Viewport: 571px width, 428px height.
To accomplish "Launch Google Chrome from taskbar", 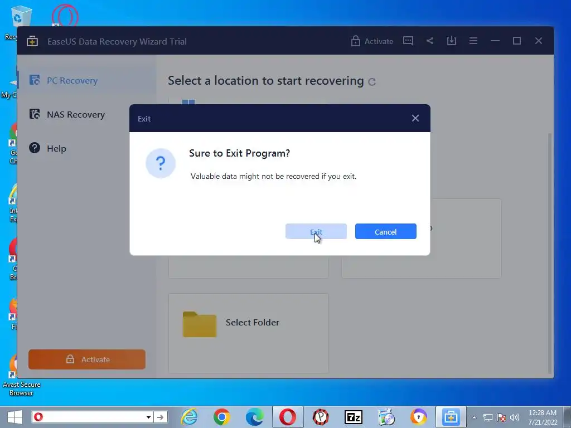I will click(221, 417).
